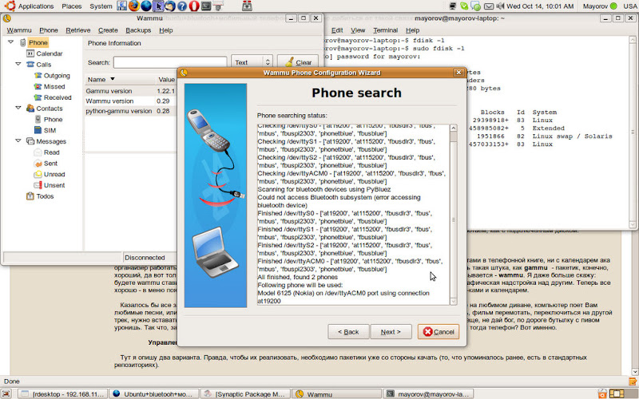Image resolution: width=639 pixels, height=399 pixels.
Task: Open the Applications menu in top panel
Action: click(36, 6)
